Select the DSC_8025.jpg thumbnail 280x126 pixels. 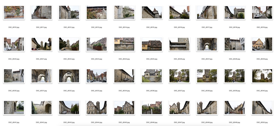pos(152,44)
